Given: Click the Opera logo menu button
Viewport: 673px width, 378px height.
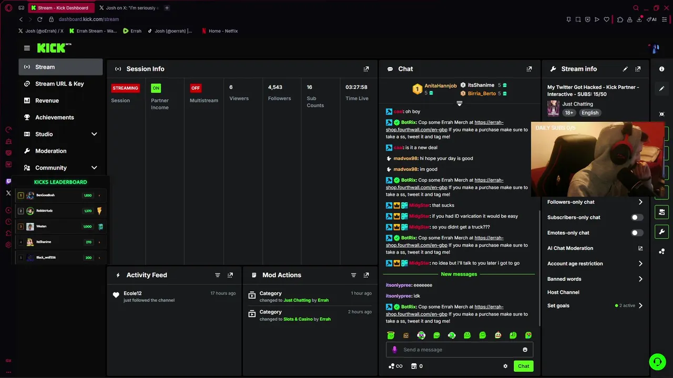Looking at the screenshot, I should pyautogui.click(x=8, y=8).
